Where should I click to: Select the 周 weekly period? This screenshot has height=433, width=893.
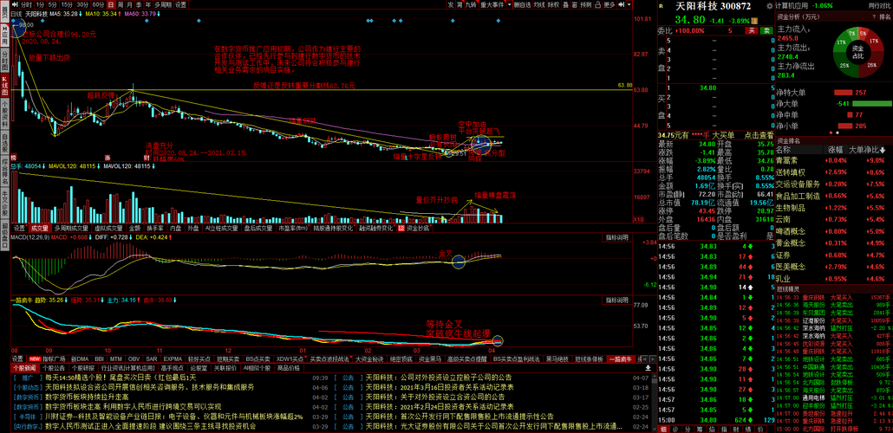click(121, 4)
